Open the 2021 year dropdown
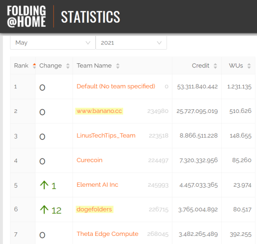 131,43
